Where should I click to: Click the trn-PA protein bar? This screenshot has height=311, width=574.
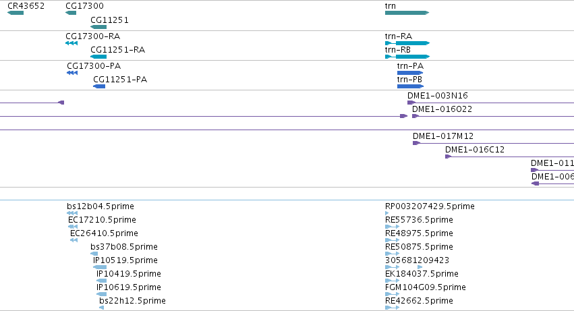point(410,73)
